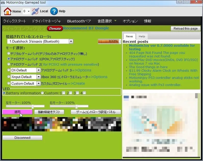Open the Recommend BT Dongle link
Image resolution: width=203 pixels, height=161 pixels.
(x=86, y=28)
